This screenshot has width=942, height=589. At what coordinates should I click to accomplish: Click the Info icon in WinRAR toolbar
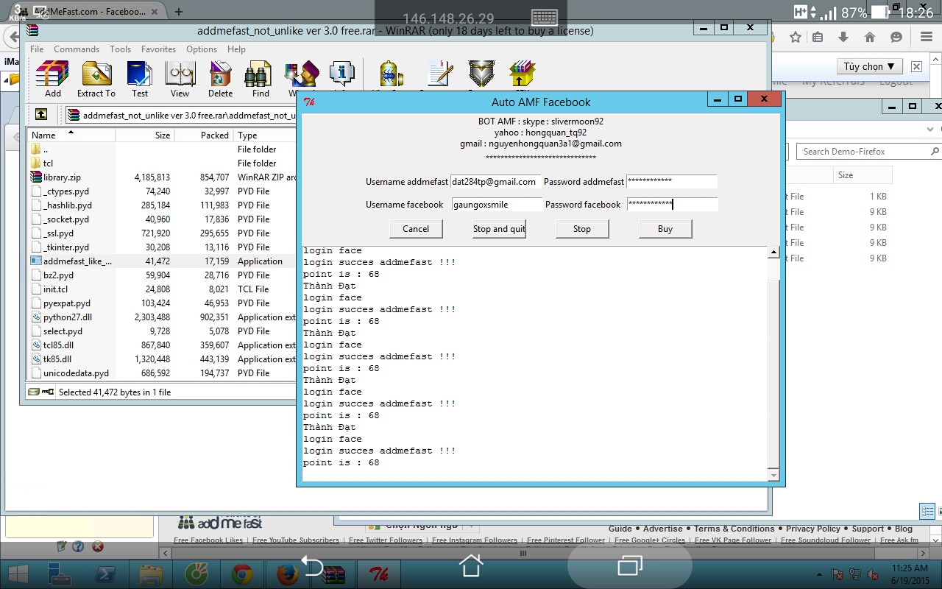[x=343, y=74]
